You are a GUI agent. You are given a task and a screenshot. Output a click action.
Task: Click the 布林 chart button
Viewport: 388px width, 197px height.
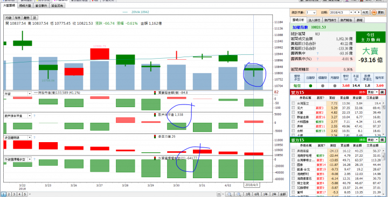[17, 18]
